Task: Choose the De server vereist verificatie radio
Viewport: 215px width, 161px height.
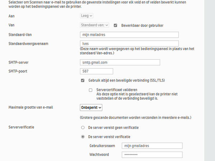Action: 83,137
